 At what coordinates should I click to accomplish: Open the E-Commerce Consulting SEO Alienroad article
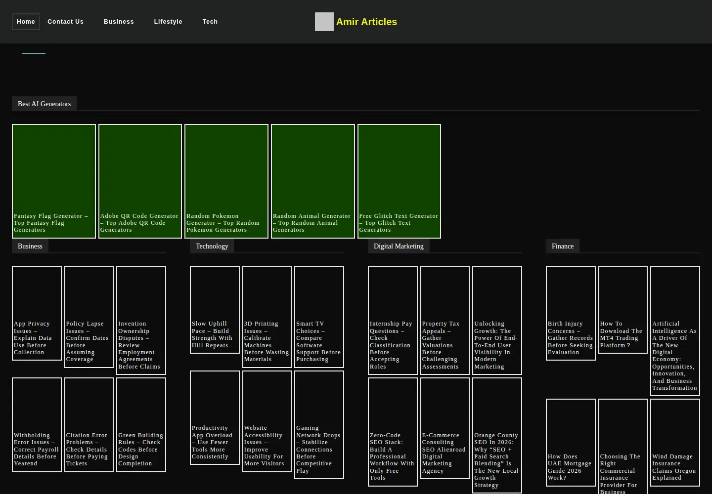[445, 428]
